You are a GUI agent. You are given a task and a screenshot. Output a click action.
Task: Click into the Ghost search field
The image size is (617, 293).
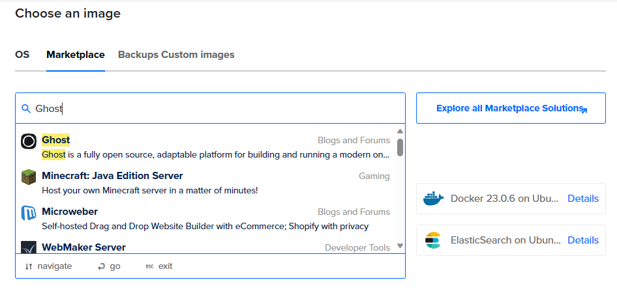tap(210, 108)
